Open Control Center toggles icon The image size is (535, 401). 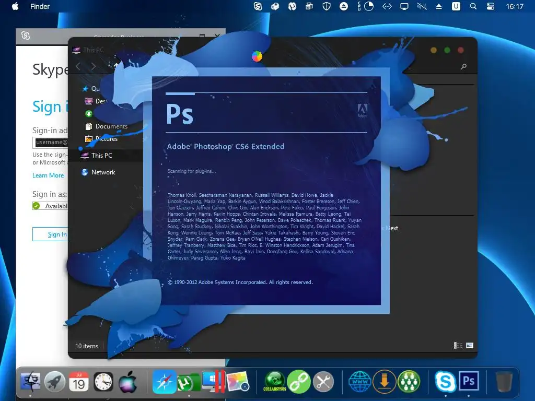coord(490,6)
